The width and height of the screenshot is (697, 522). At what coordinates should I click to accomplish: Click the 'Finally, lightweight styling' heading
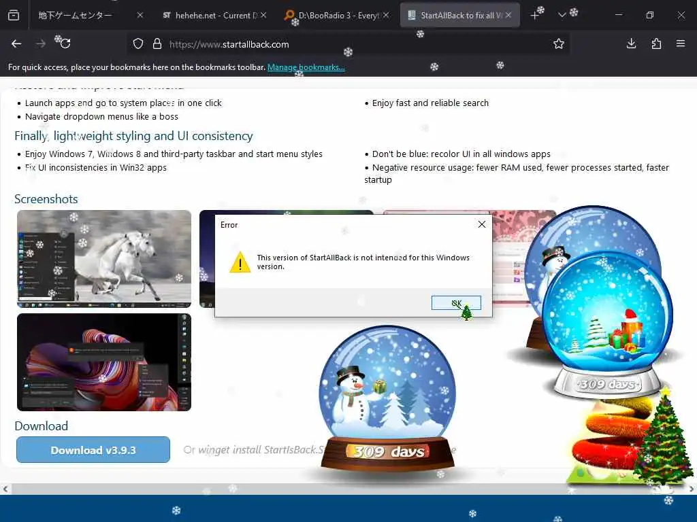point(133,136)
